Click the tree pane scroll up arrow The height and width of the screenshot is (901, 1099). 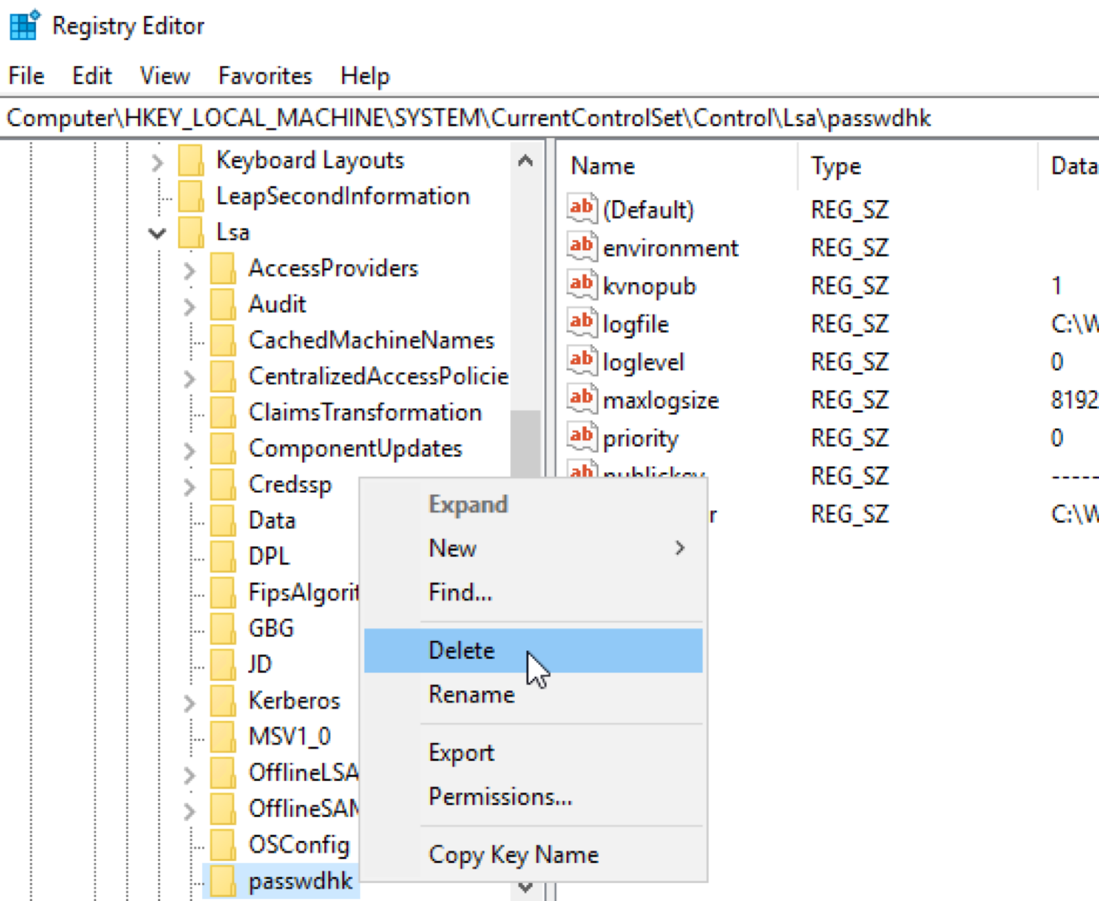(525, 161)
